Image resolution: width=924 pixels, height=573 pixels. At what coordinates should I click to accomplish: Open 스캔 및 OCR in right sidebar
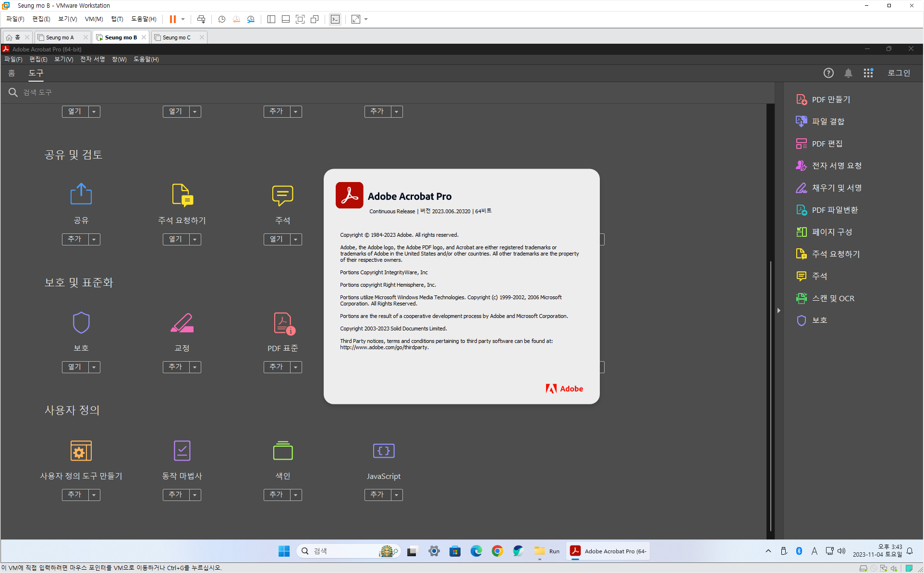click(x=833, y=298)
